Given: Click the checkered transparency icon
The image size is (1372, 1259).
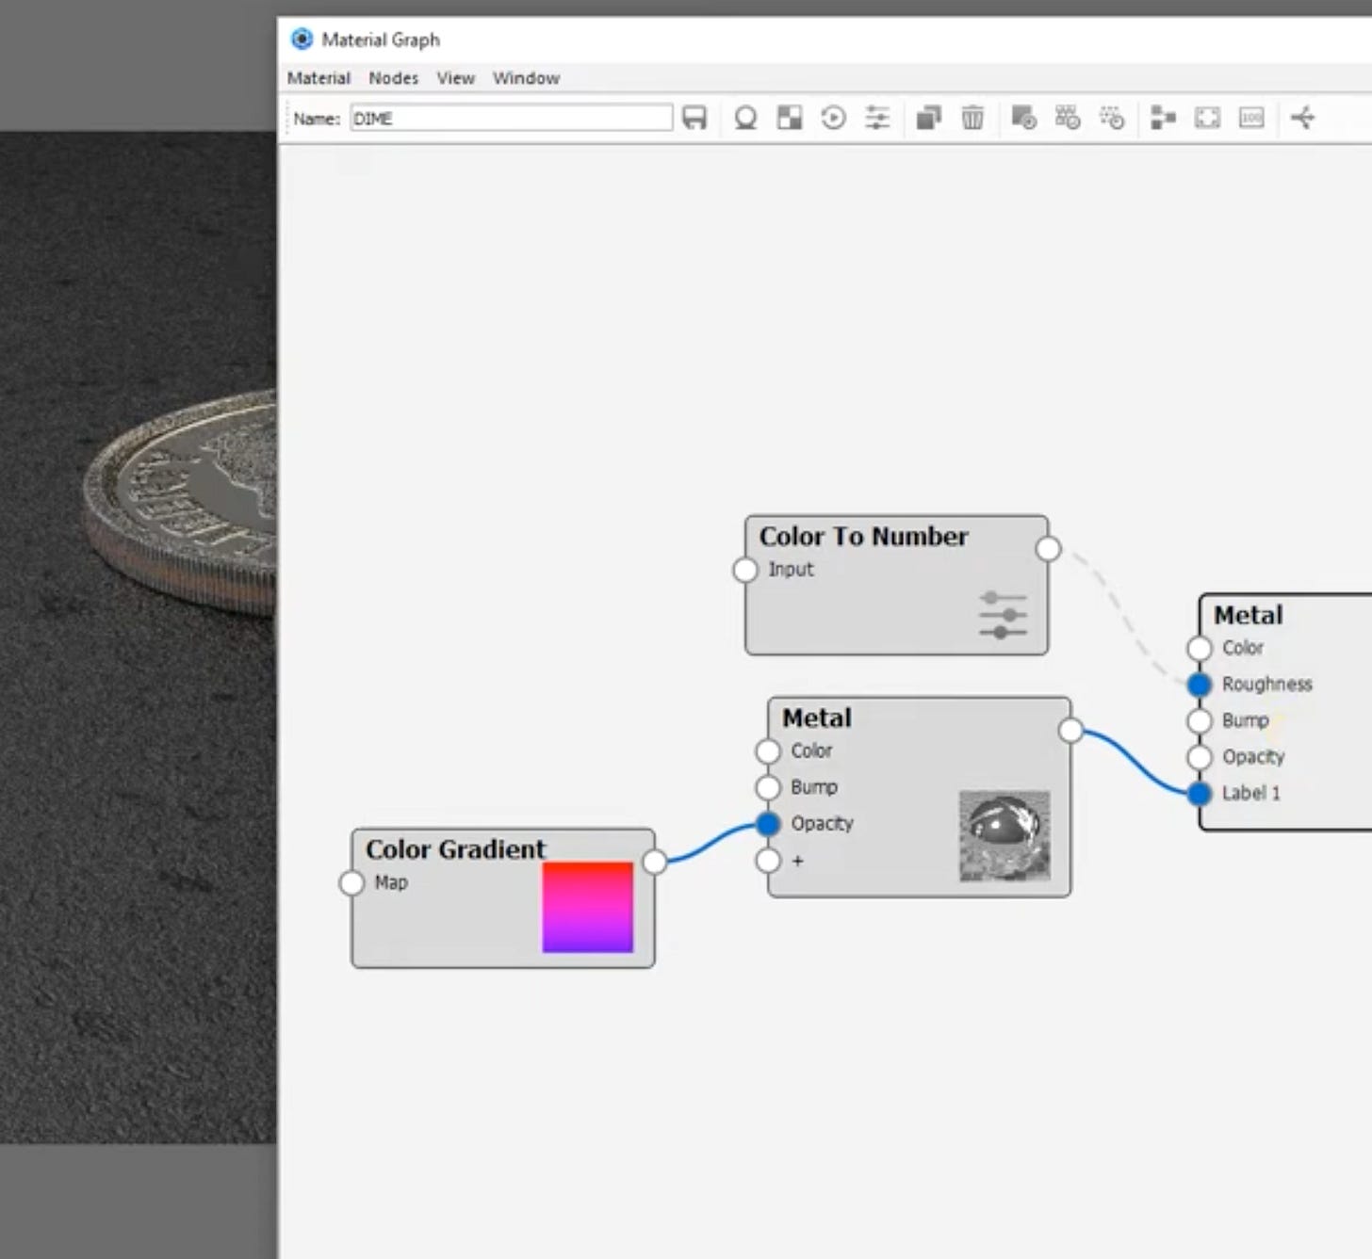Looking at the screenshot, I should point(790,118).
